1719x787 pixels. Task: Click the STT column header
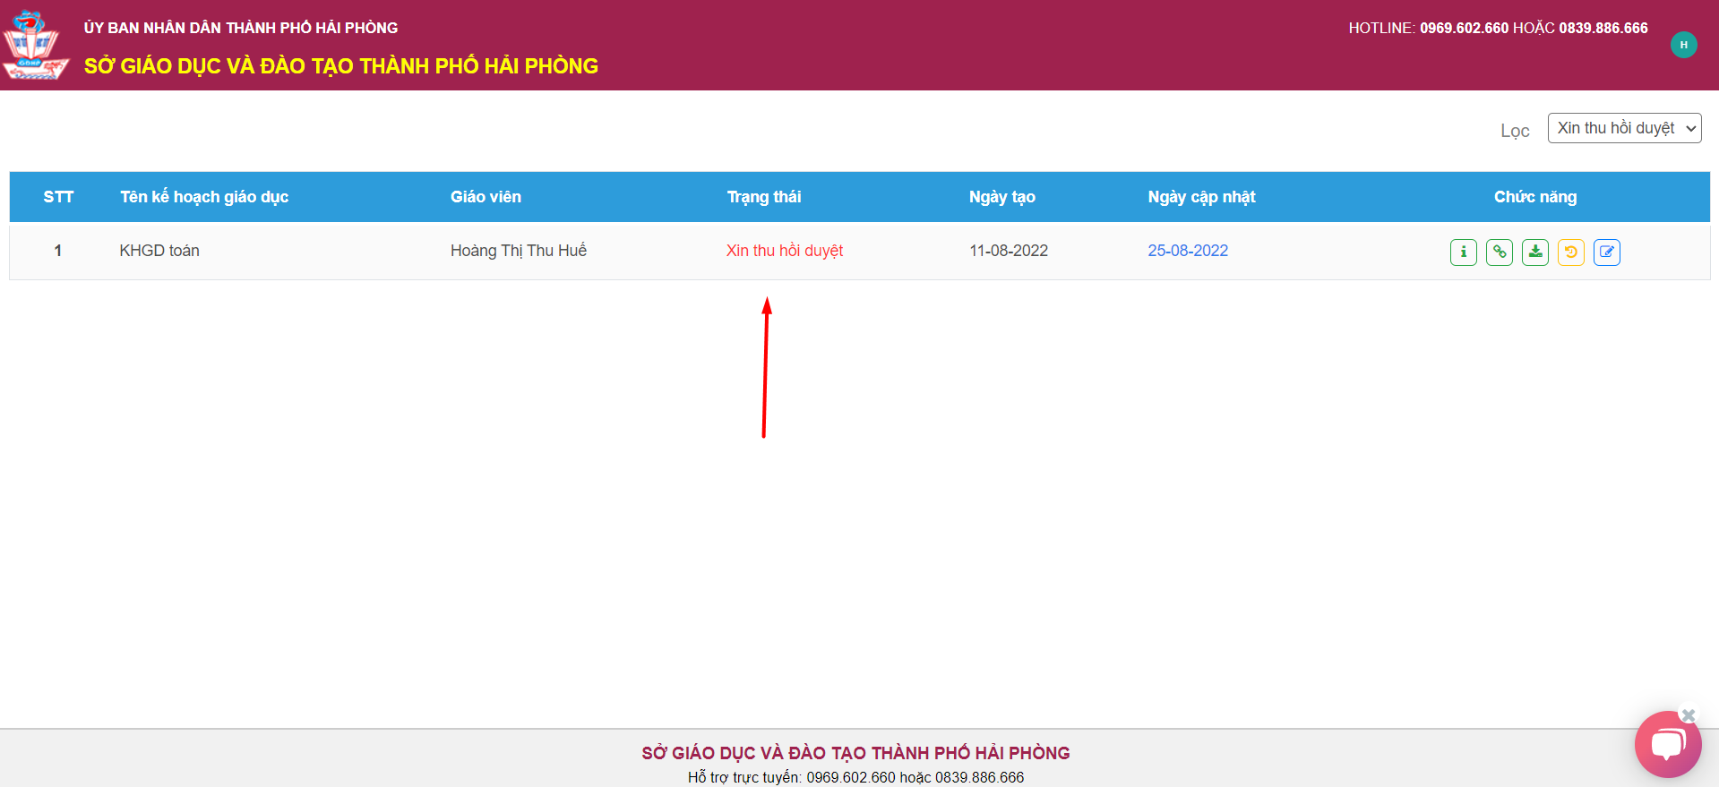[58, 197]
